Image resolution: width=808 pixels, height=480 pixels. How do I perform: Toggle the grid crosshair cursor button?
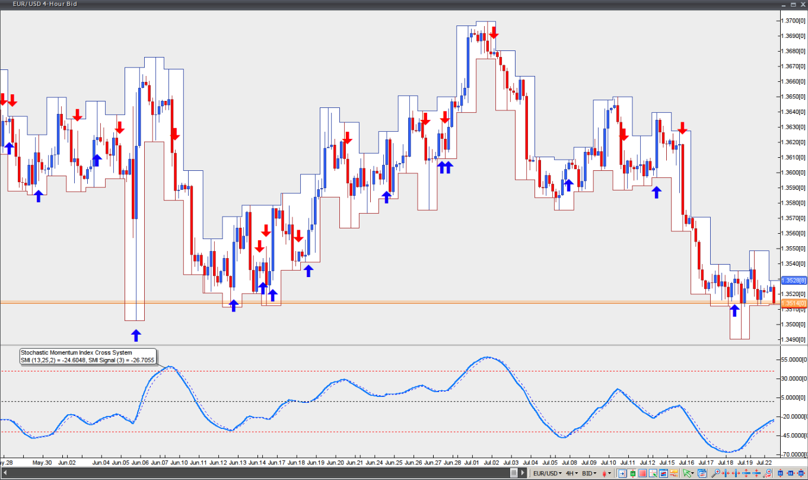click(653, 473)
